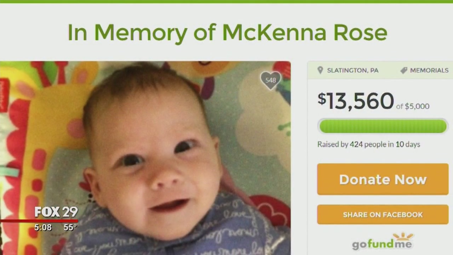Click the 10 days campaign duration text
This screenshot has width=453, height=255.
click(408, 144)
